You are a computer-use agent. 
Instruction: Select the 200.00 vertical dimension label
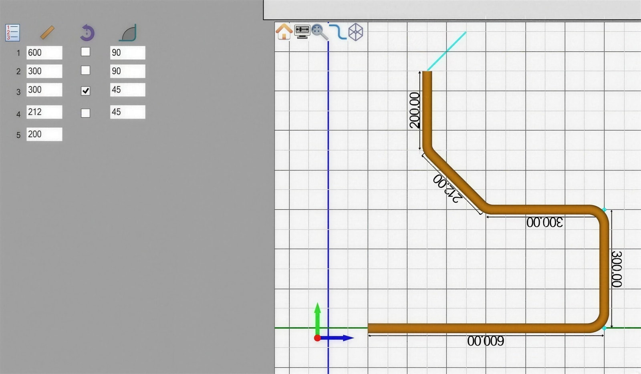pos(415,110)
